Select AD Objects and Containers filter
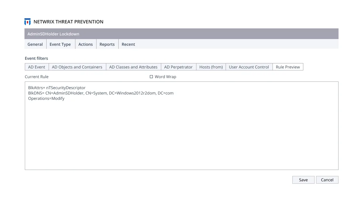This screenshot has height=203, width=362. (x=77, y=67)
